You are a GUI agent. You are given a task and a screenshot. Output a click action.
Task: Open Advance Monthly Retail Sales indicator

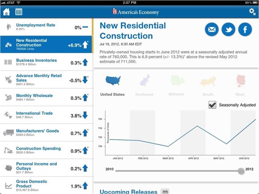coord(46,80)
